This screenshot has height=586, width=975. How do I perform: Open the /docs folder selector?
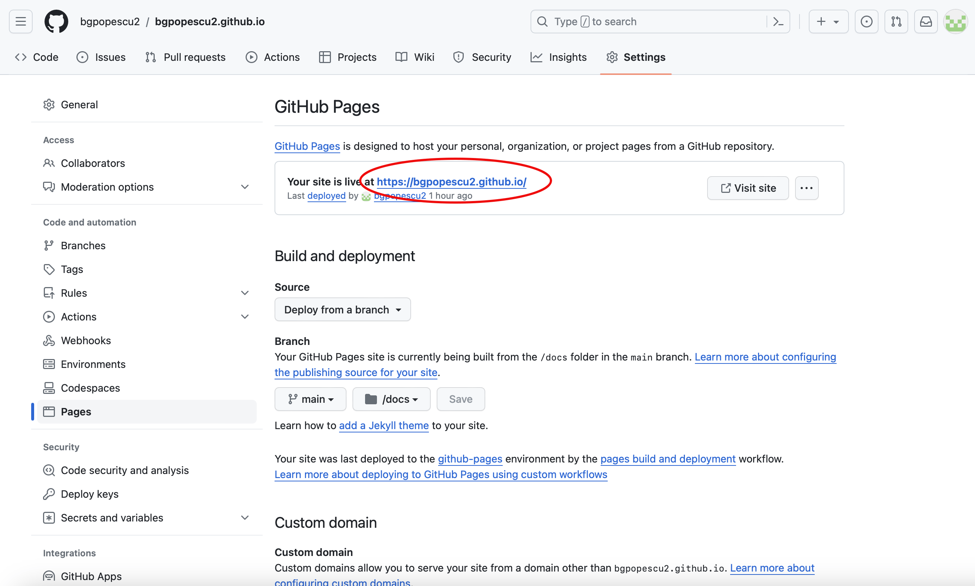pyautogui.click(x=391, y=399)
